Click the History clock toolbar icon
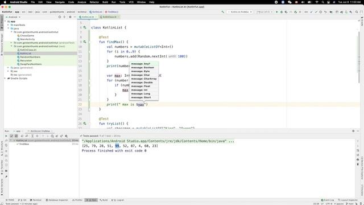The width and height of the screenshot is (364, 205). point(321,12)
